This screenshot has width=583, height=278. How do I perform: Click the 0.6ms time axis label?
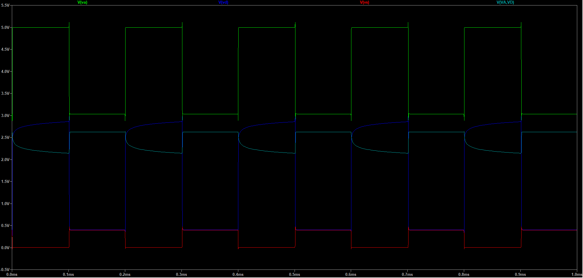351,275
